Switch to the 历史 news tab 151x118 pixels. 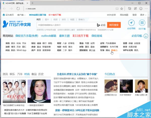pyautogui.click(x=41, y=74)
